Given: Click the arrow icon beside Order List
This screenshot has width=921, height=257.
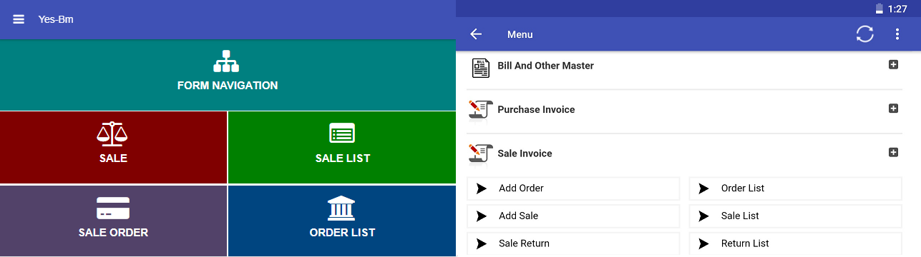Looking at the screenshot, I should tap(704, 188).
